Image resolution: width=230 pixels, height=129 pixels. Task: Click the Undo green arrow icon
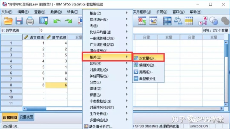[57, 21]
